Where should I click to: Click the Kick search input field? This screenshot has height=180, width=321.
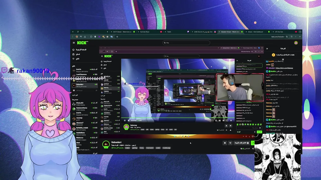186,43
